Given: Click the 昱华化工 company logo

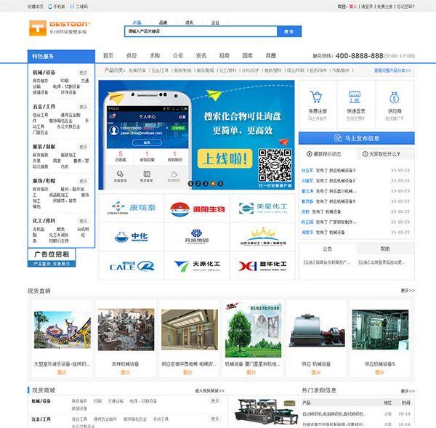Looking at the screenshot, I should (x=262, y=266).
